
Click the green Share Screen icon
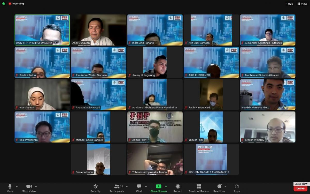[x=158, y=186]
